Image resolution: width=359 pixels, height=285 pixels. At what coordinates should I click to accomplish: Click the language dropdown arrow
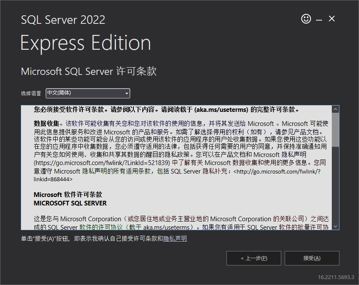(x=127, y=94)
